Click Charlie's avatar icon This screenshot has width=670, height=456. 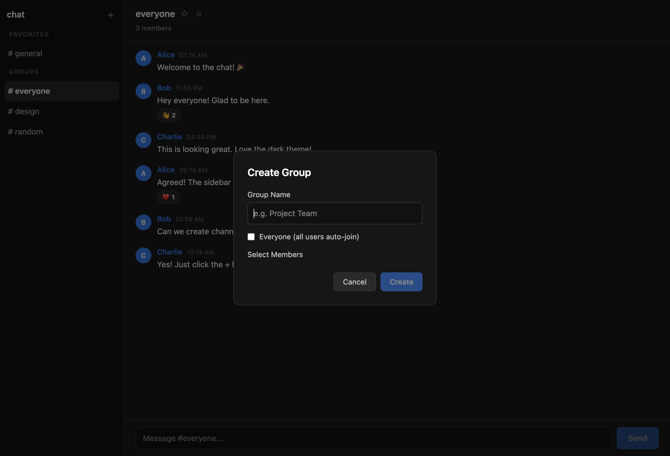[x=143, y=140]
